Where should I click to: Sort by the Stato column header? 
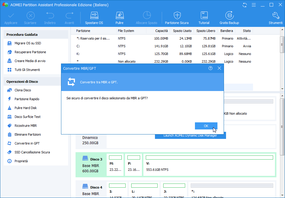tap(247, 31)
